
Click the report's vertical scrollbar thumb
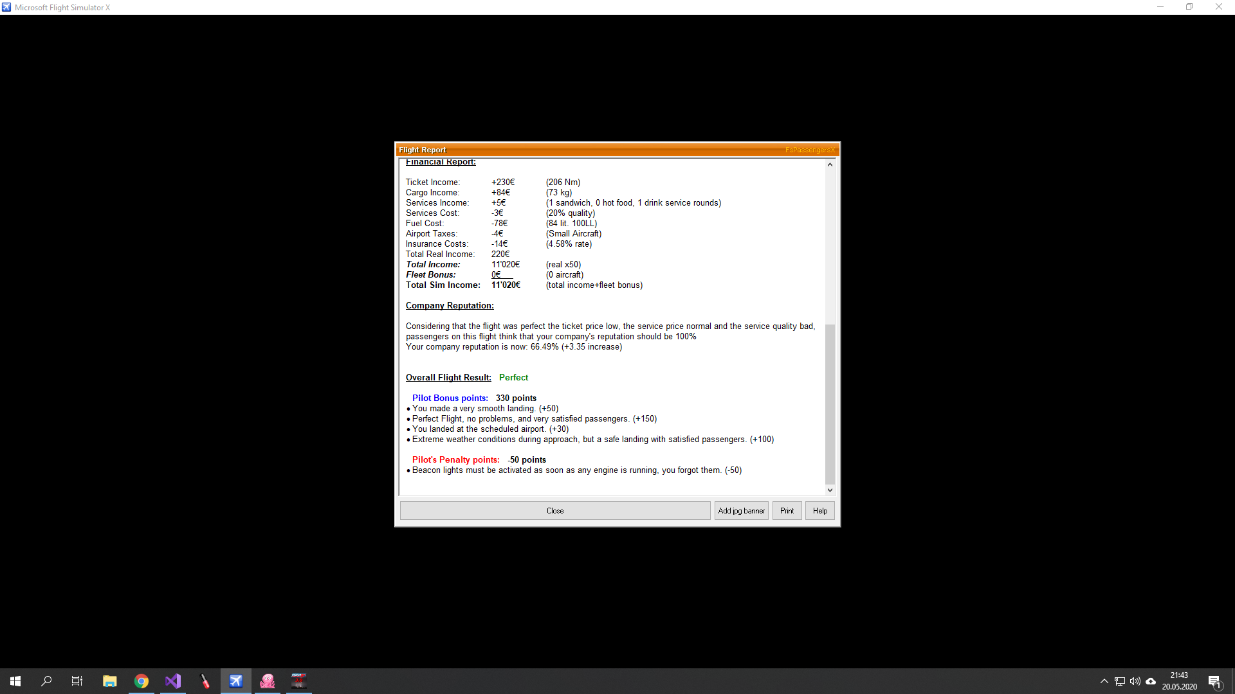[830, 404]
